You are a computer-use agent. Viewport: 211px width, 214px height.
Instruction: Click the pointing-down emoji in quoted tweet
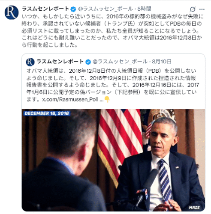pyautogui.click(x=107, y=99)
